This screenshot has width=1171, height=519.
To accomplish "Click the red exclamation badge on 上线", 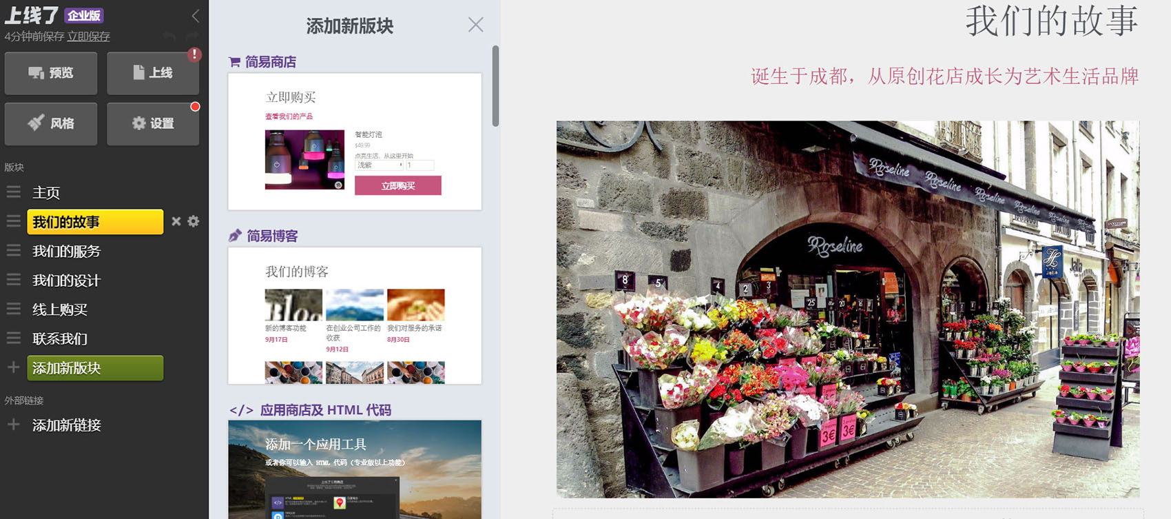I will click(x=195, y=54).
